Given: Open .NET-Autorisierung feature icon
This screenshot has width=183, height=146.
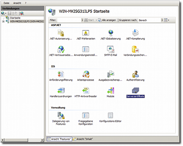Looking at the screenshot, I should 61,33.
